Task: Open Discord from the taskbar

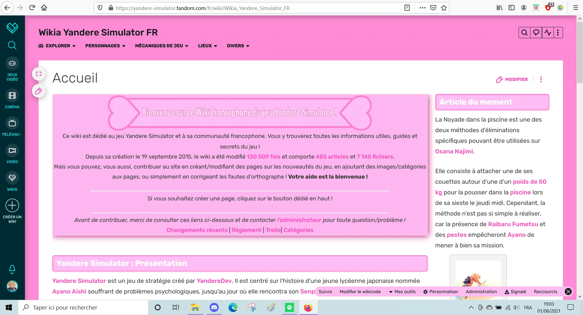Action: (214, 307)
